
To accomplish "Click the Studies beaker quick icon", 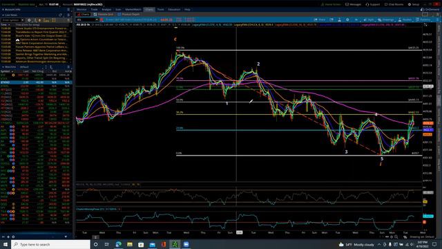I will [339, 20].
